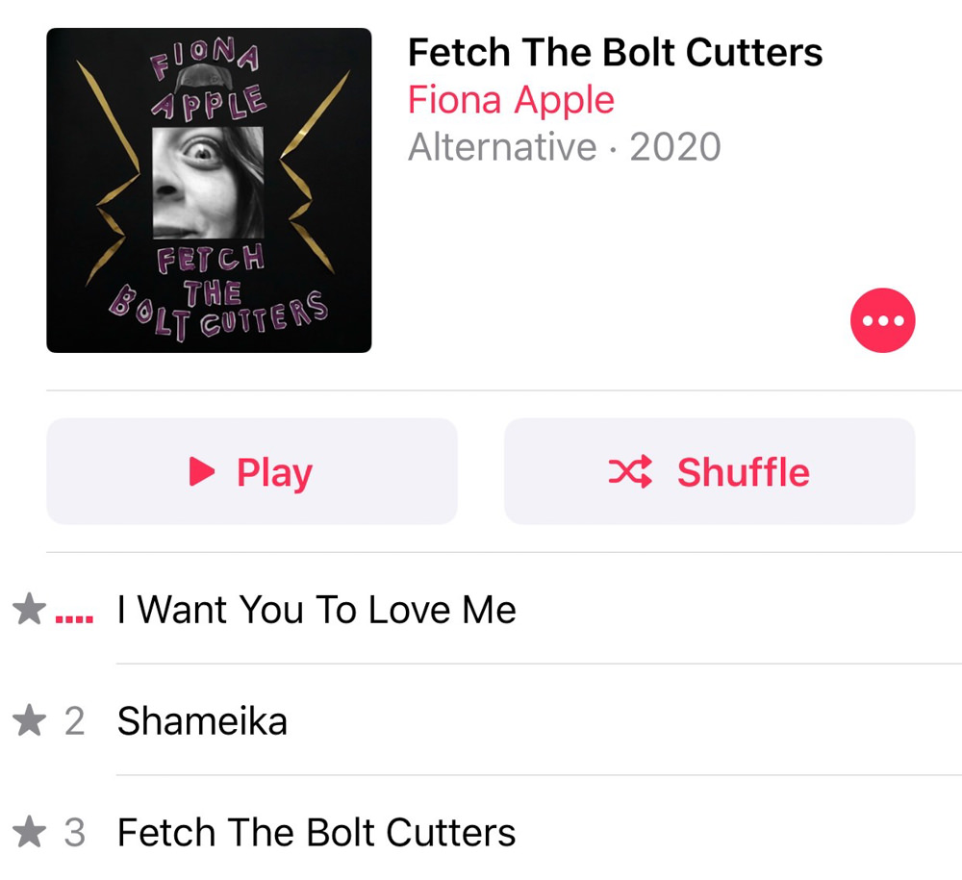
Task: Click the now-playing dots indicator on track one
Action: click(x=74, y=619)
